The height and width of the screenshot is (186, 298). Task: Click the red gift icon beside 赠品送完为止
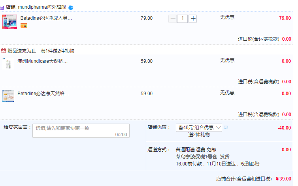click(4, 51)
